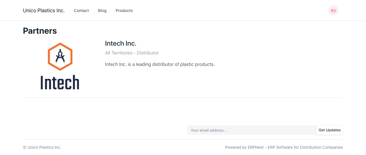Follow the Powered by ERPNext footer link
366x155 pixels.
point(284,147)
